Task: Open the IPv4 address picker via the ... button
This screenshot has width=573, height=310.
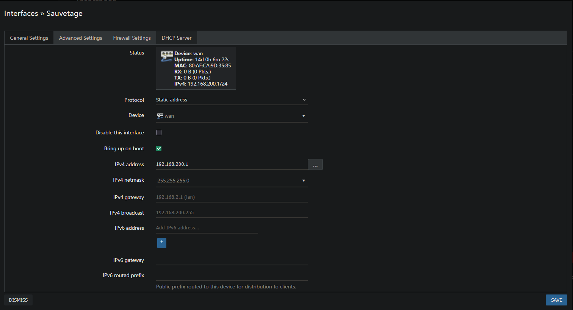Action: (x=315, y=164)
